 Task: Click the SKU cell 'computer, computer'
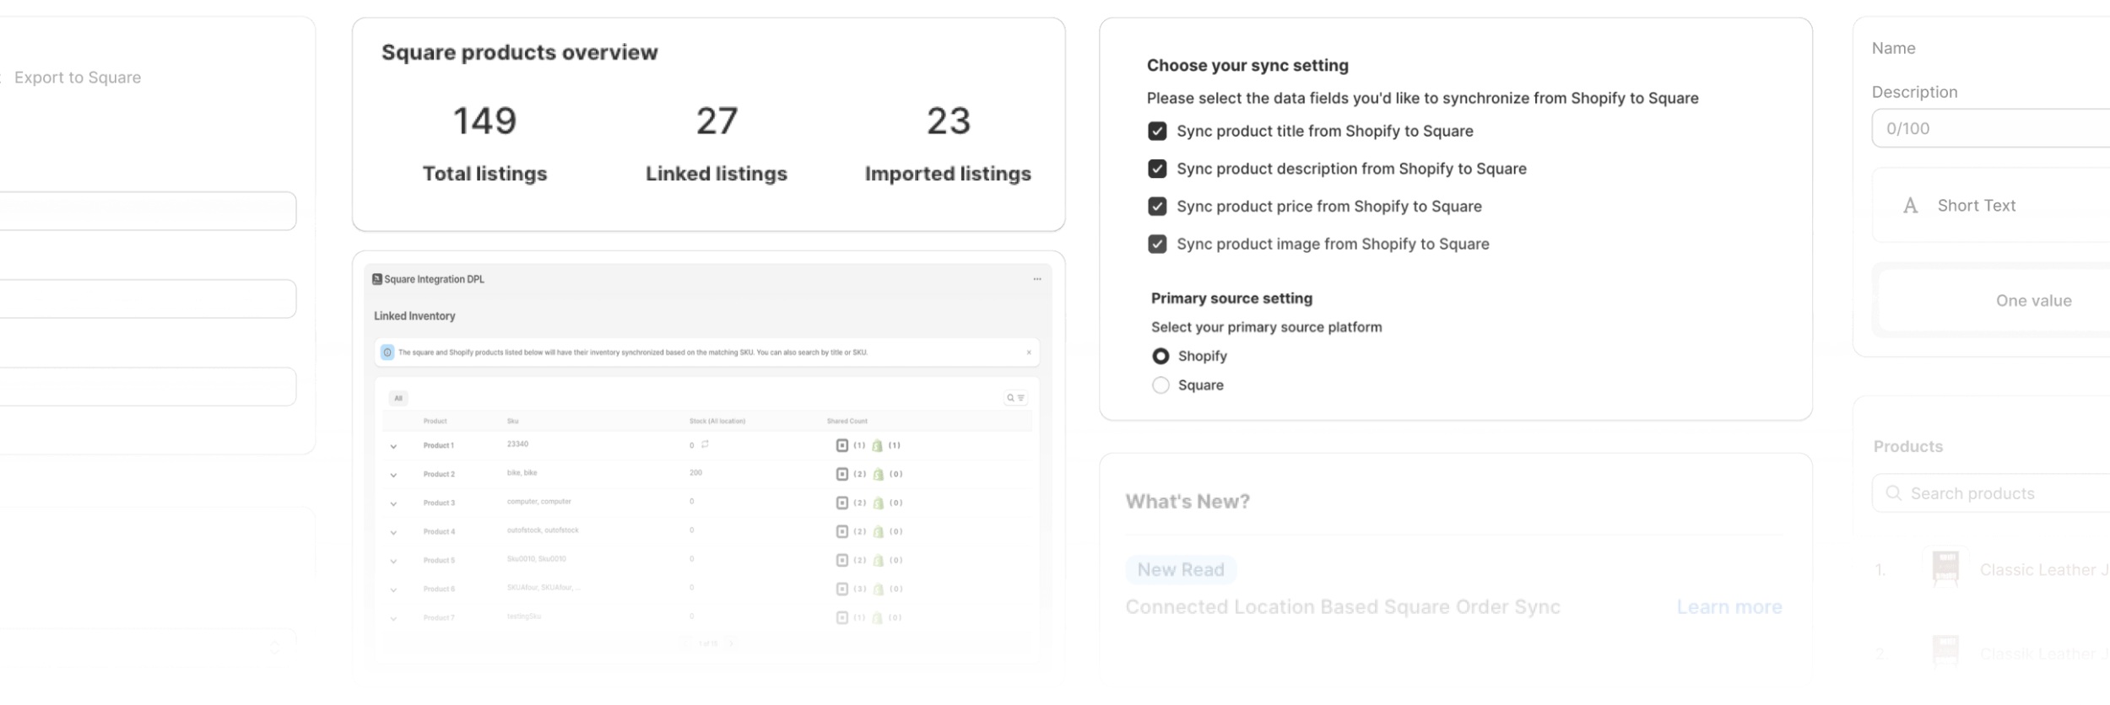[x=538, y=501]
